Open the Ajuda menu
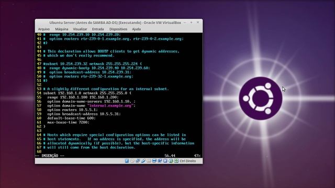335x188 pixels. click(136, 29)
